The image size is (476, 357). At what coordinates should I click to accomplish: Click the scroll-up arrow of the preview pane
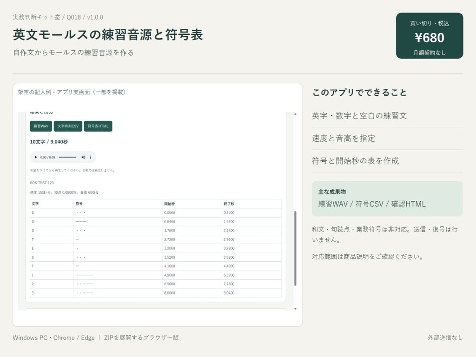(x=295, y=114)
